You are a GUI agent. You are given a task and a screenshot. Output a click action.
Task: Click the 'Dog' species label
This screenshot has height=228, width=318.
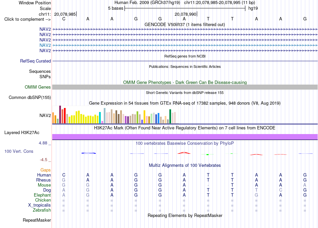47,190
